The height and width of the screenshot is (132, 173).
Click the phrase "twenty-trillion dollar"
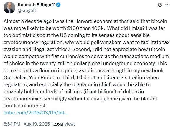[63, 64]
